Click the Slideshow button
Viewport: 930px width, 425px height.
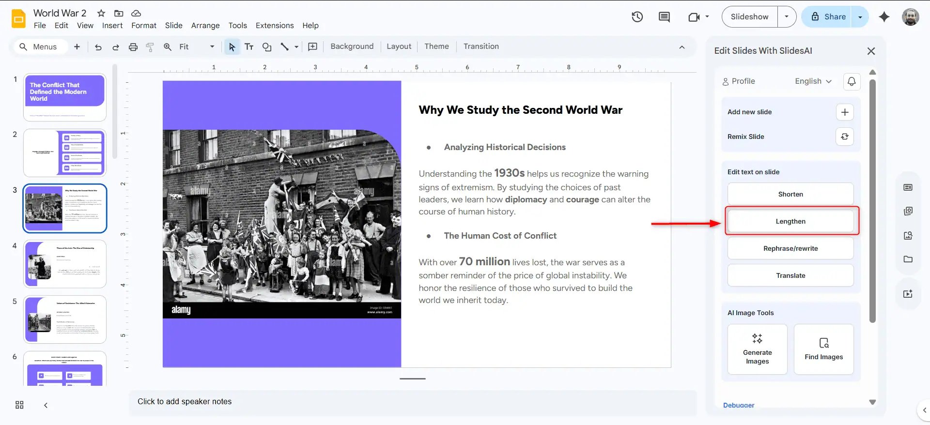point(750,17)
